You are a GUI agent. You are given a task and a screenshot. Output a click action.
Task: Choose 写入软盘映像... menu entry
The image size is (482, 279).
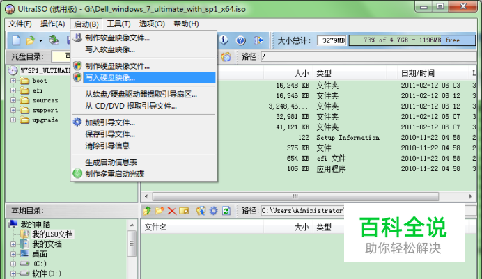[x=144, y=49]
